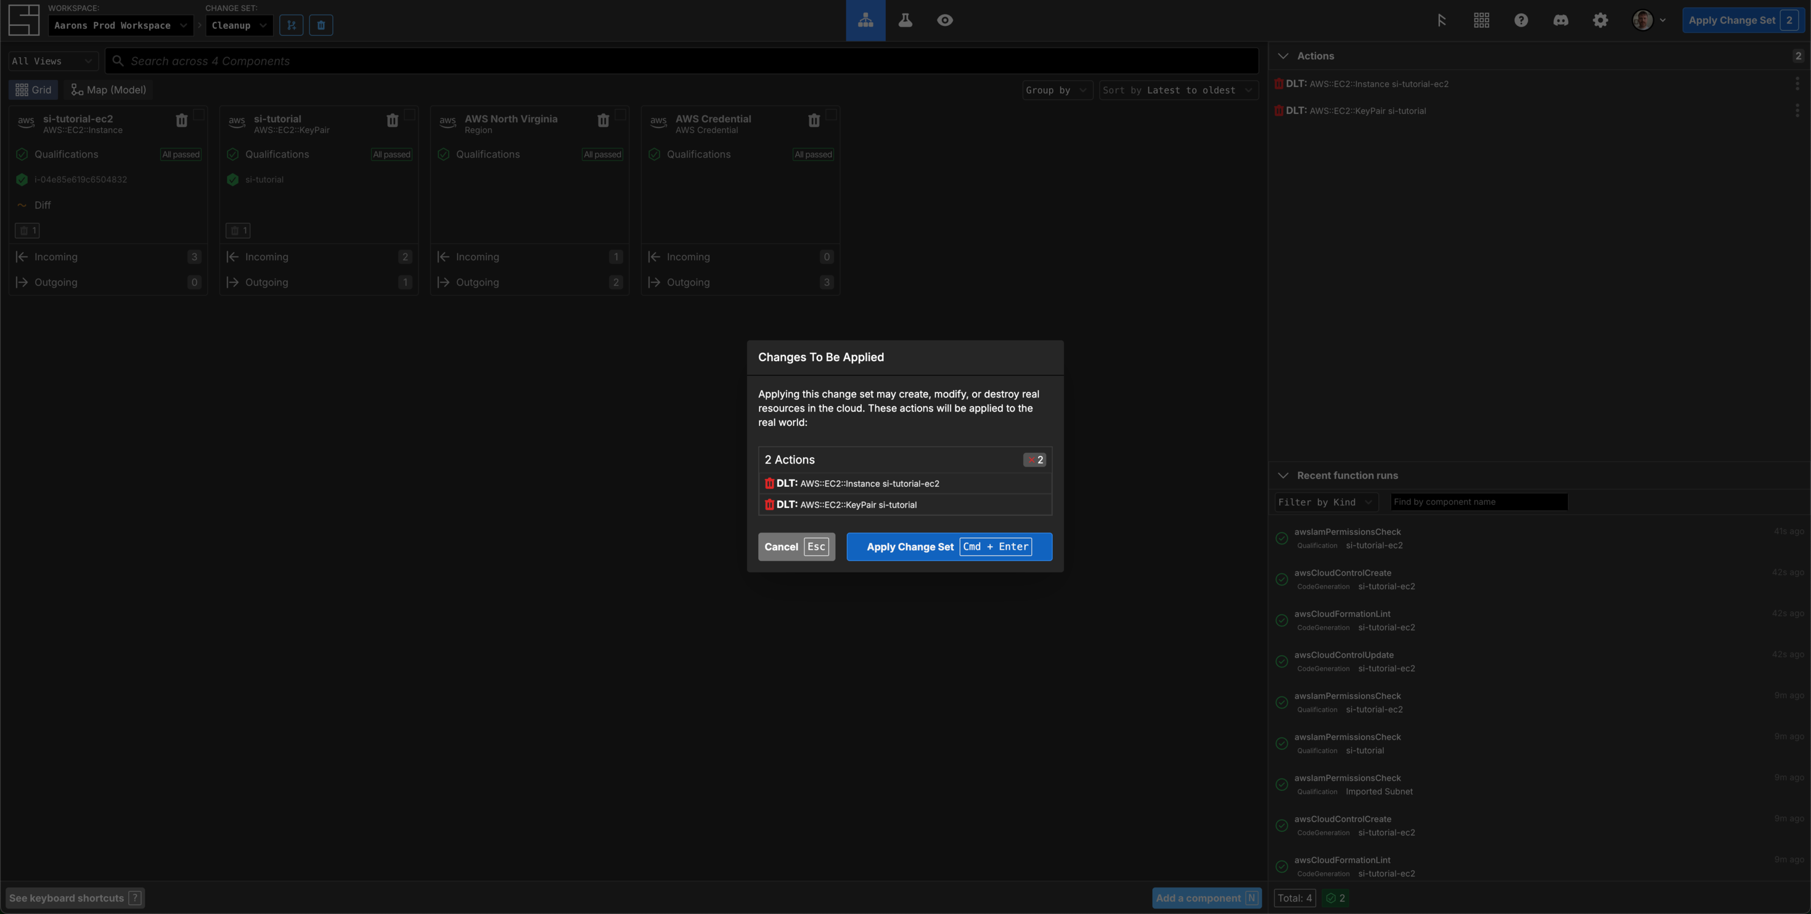1811x914 pixels.
Task: Click the cursor pointer icon in the top bar
Action: pos(1441,20)
